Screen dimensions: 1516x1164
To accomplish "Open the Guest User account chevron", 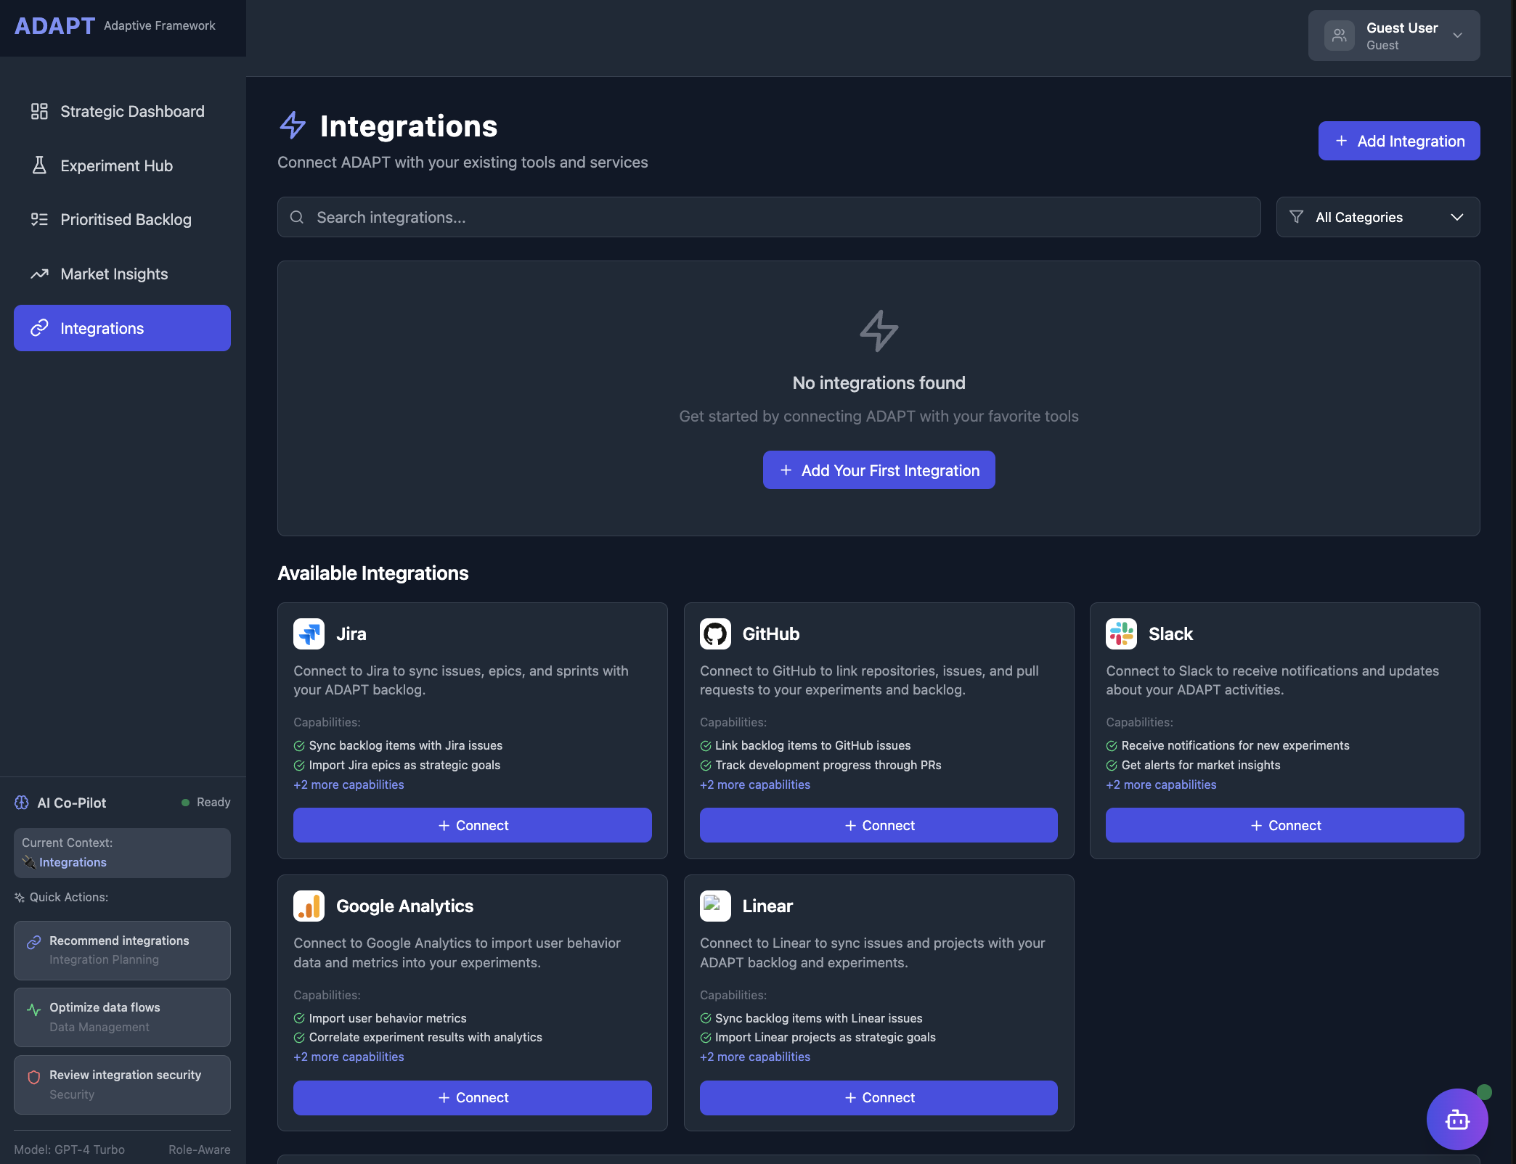I will [x=1457, y=36].
